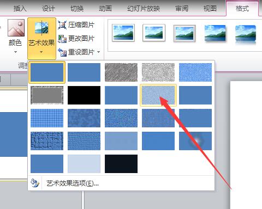Screen dimensions: 262x209
Task: Choose the pale grainy Glow Diffused effect
Action: point(158,95)
